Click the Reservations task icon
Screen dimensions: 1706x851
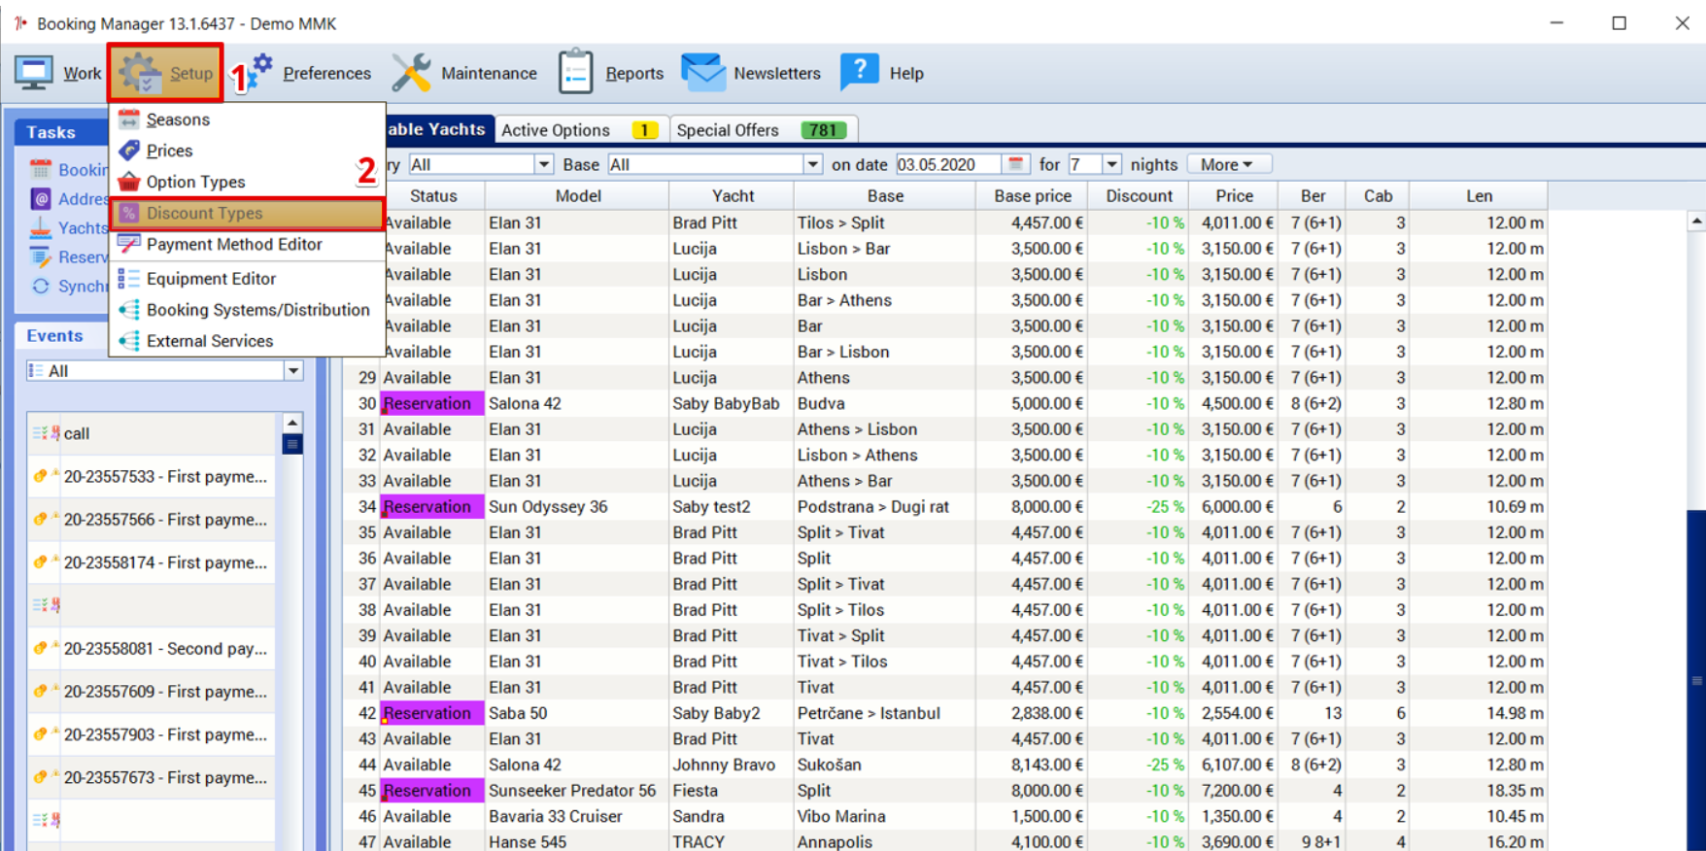40,257
